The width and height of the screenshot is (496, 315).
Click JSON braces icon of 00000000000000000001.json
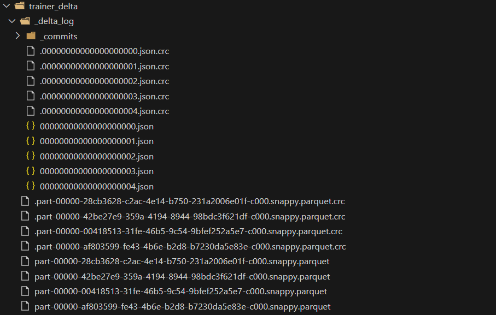[31, 141]
